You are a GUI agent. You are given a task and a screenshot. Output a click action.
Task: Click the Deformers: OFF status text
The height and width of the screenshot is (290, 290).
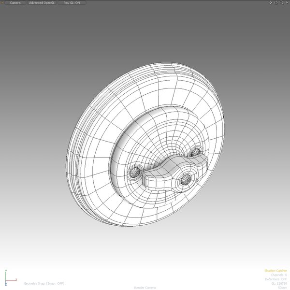(276, 279)
